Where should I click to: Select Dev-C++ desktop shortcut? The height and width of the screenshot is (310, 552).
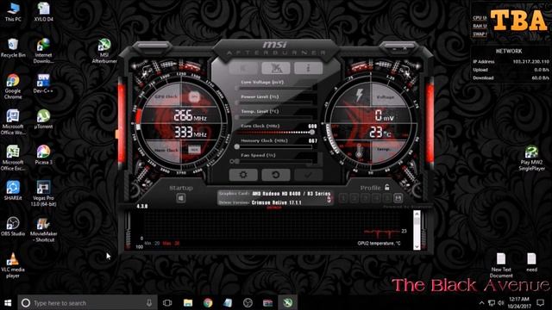click(44, 84)
